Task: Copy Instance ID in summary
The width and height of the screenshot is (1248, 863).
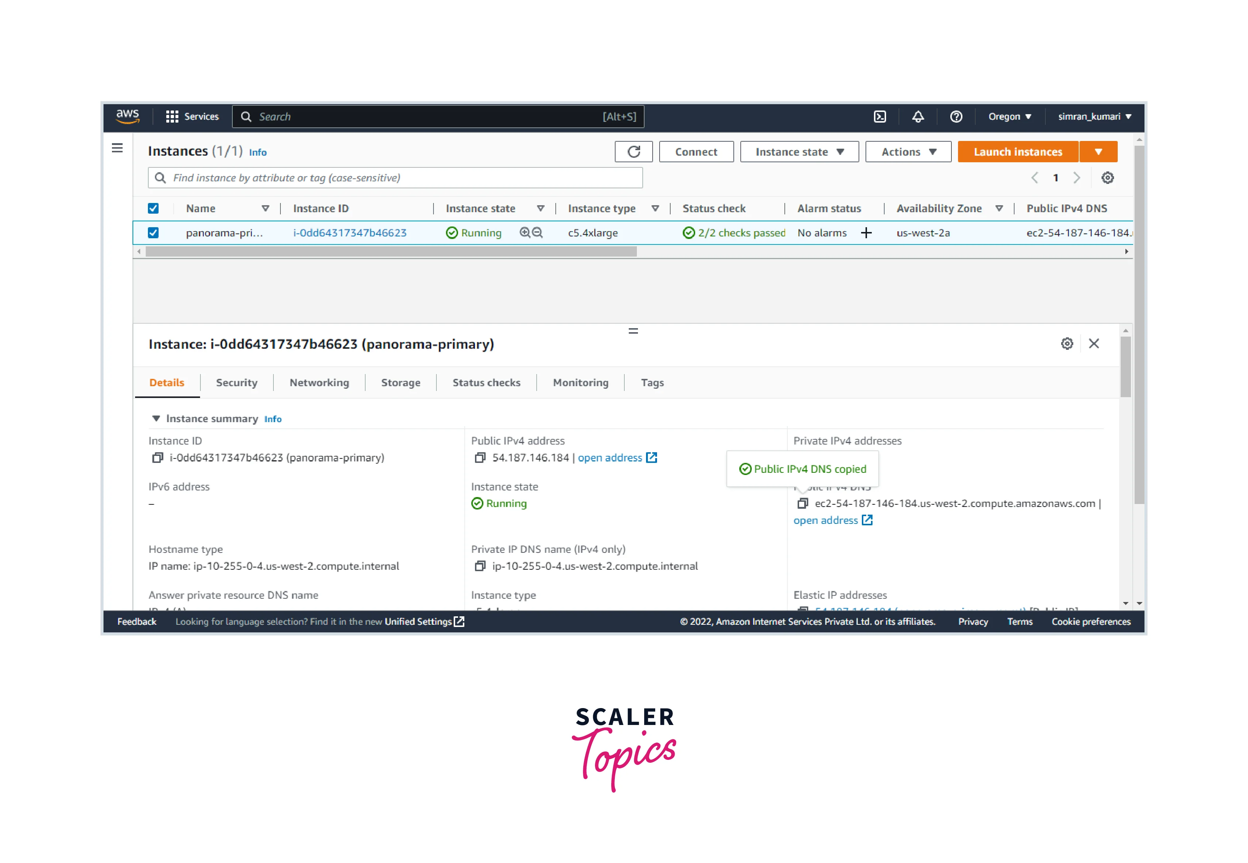Action: point(157,458)
